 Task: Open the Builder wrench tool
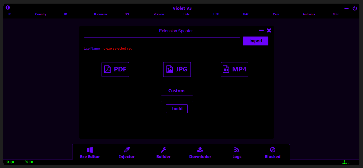click(164, 153)
